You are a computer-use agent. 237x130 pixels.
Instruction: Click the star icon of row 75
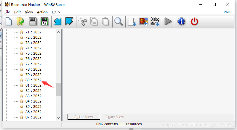(x=22, y=53)
